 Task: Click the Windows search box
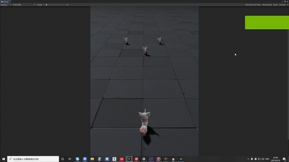(x=33, y=159)
